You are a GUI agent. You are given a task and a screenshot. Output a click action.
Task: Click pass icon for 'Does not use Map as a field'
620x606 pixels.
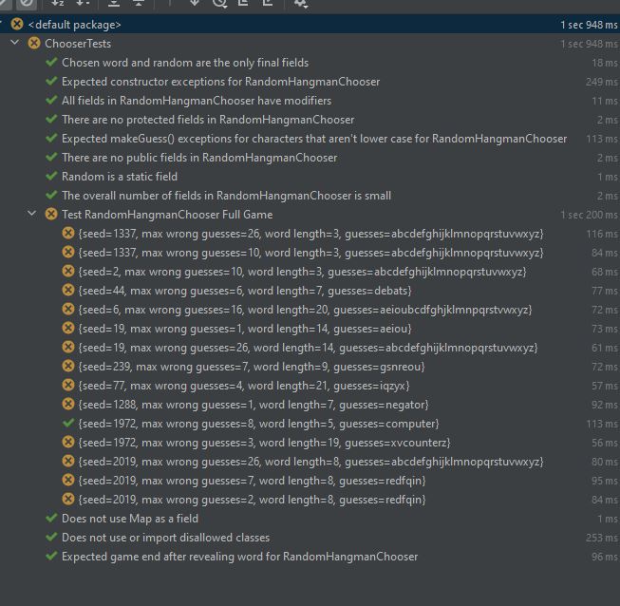point(51,519)
